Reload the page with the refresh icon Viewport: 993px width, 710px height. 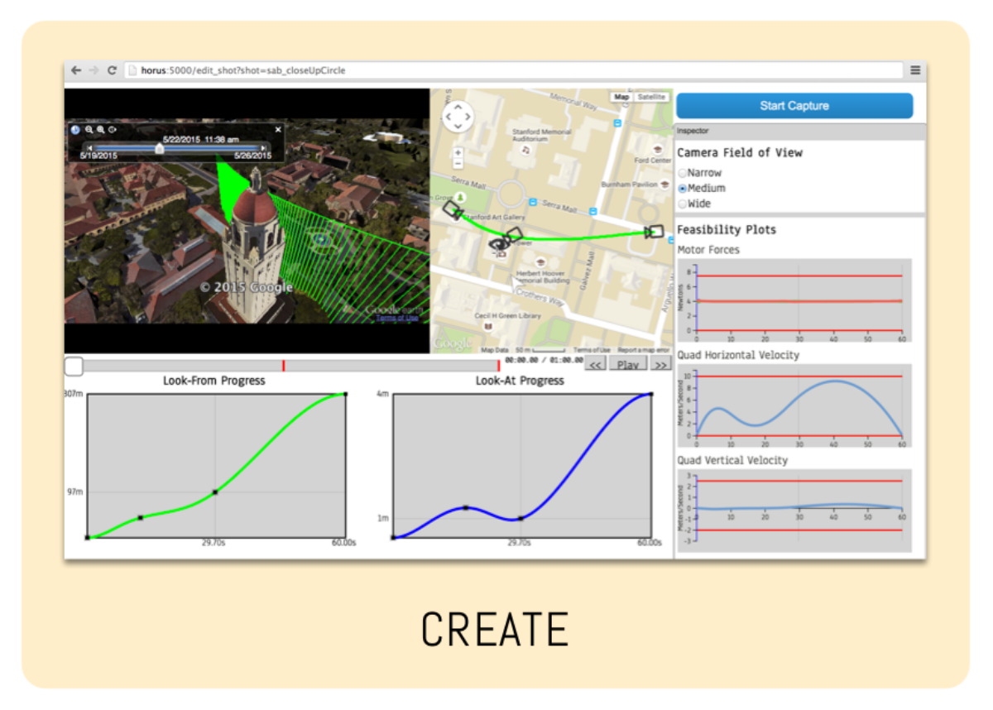pos(112,71)
